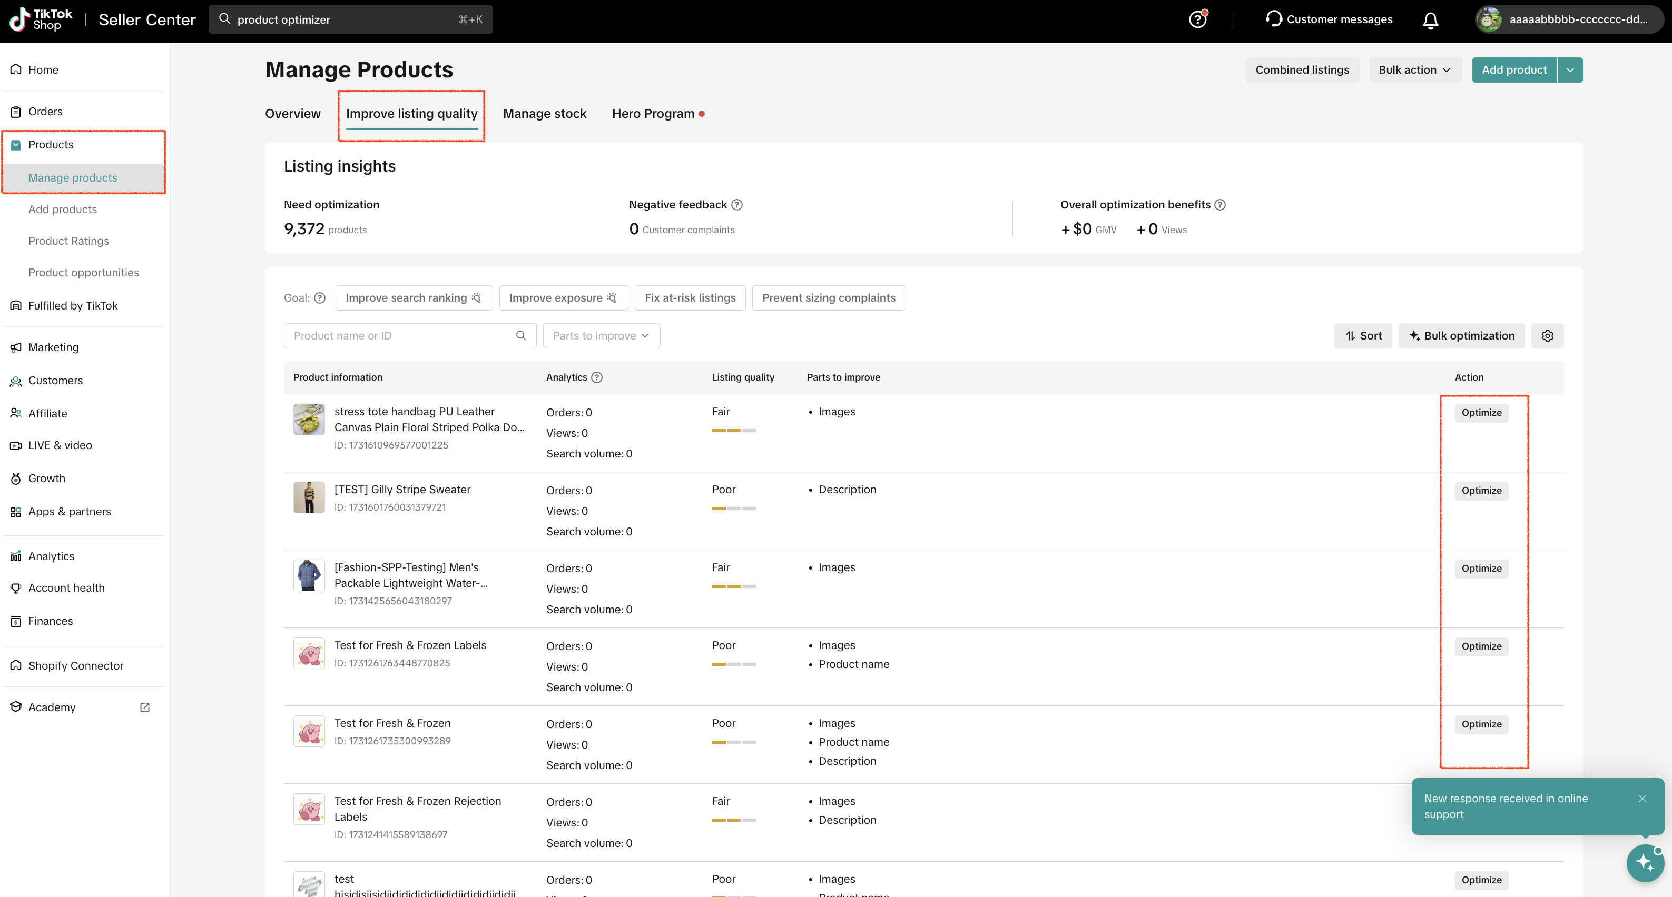Dismiss the online support notification
1672x897 pixels.
point(1641,799)
